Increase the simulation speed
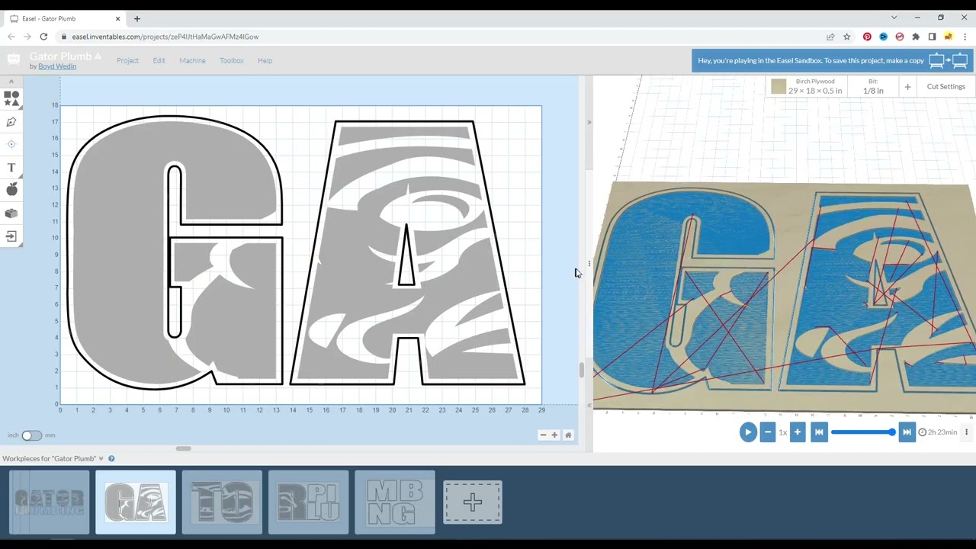The image size is (976, 549). coord(798,432)
